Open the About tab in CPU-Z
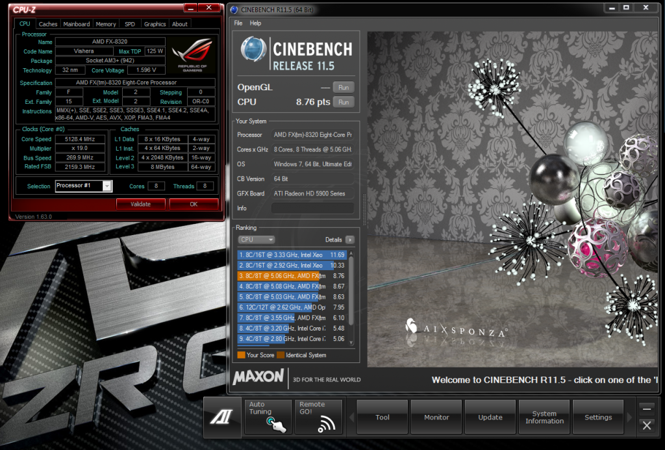 point(179,24)
